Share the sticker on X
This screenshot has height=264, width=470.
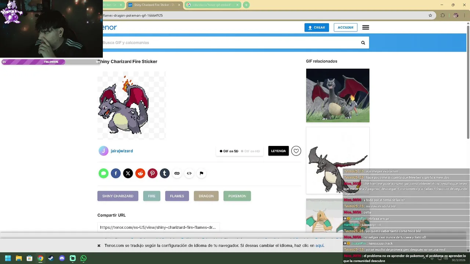pos(128,173)
